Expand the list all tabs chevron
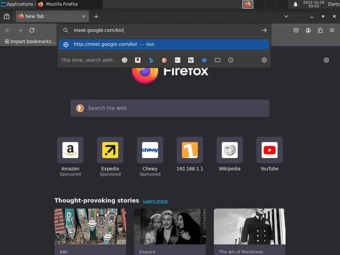340x255 pixels. click(x=286, y=16)
